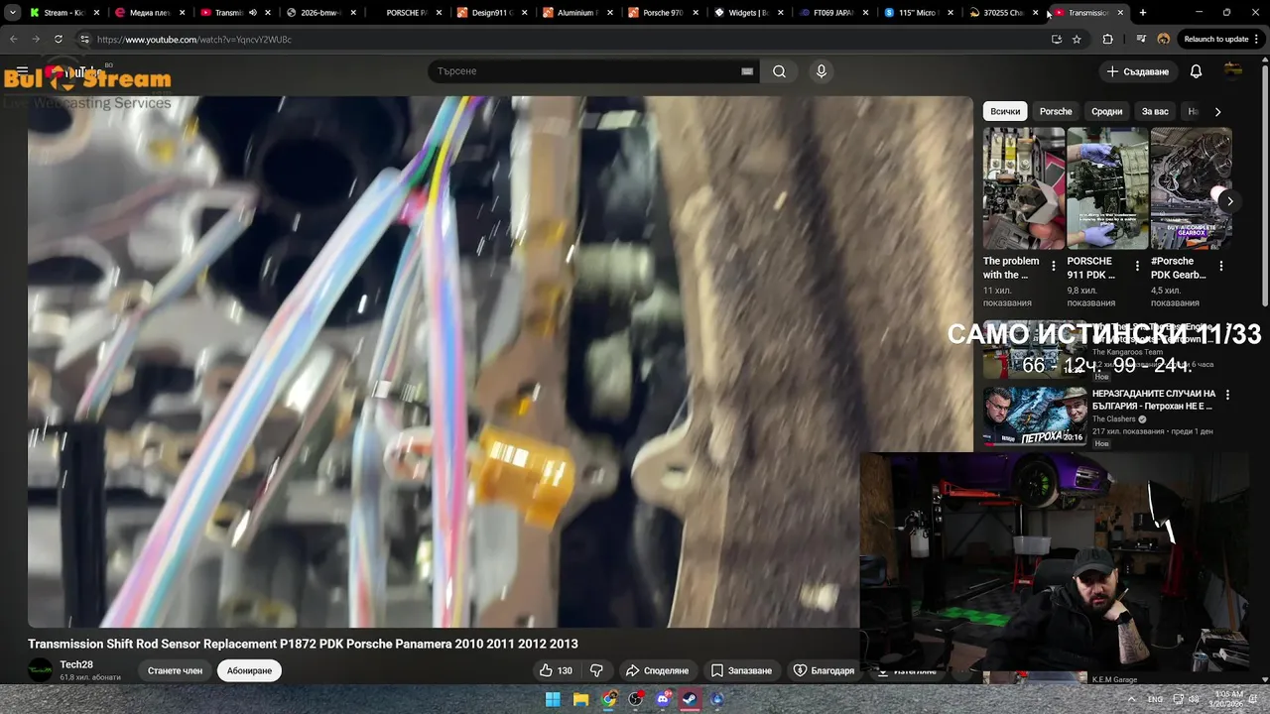The image size is (1270, 714).
Task: Open options for 'The problem with the' short
Action: coord(1054,266)
